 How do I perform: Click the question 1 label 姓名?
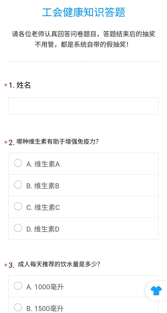point(24,85)
